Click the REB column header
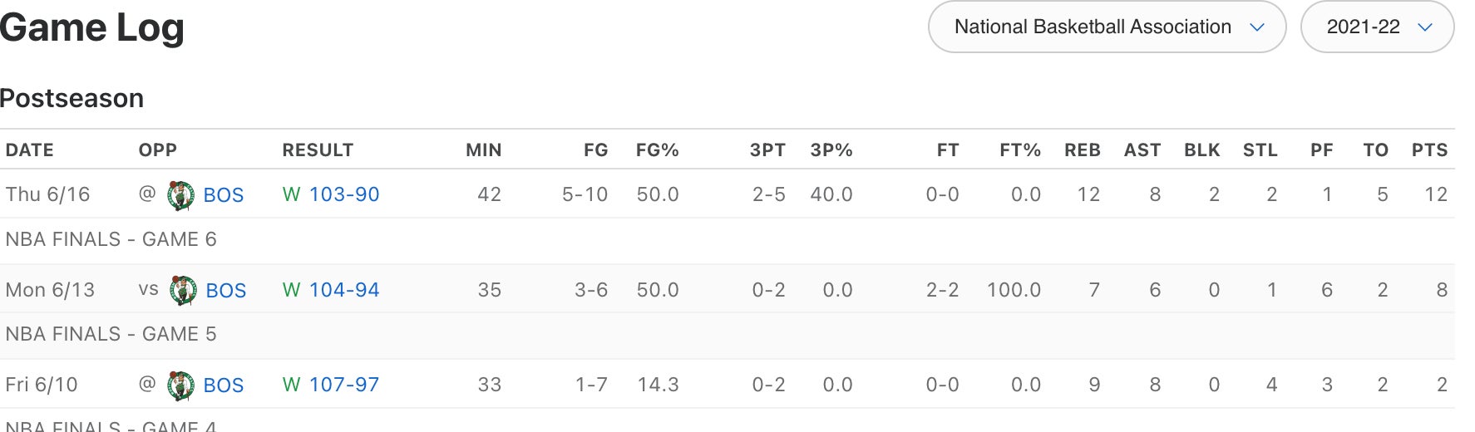The height and width of the screenshot is (432, 1475). click(x=1082, y=150)
